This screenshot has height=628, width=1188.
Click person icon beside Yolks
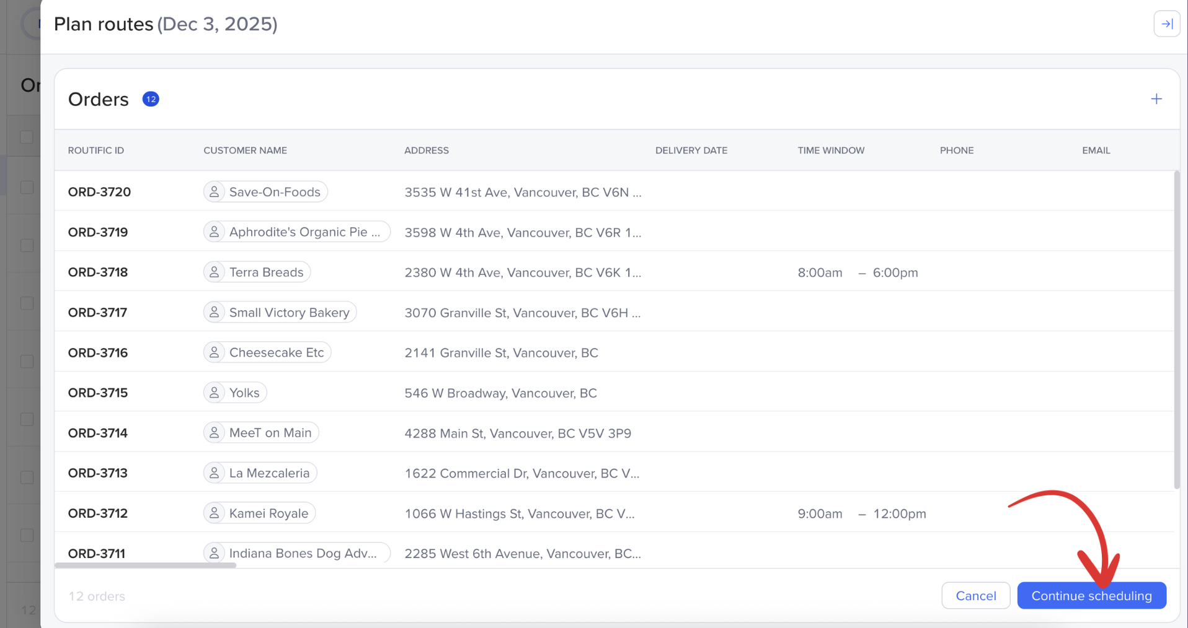pos(214,393)
